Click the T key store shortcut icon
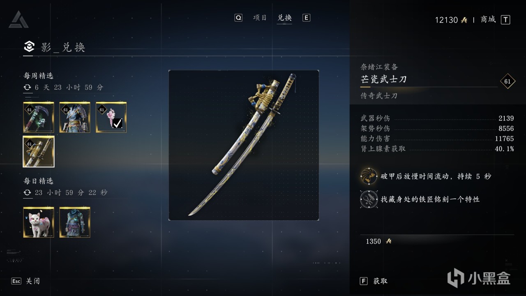The image size is (526, 296). [x=505, y=20]
